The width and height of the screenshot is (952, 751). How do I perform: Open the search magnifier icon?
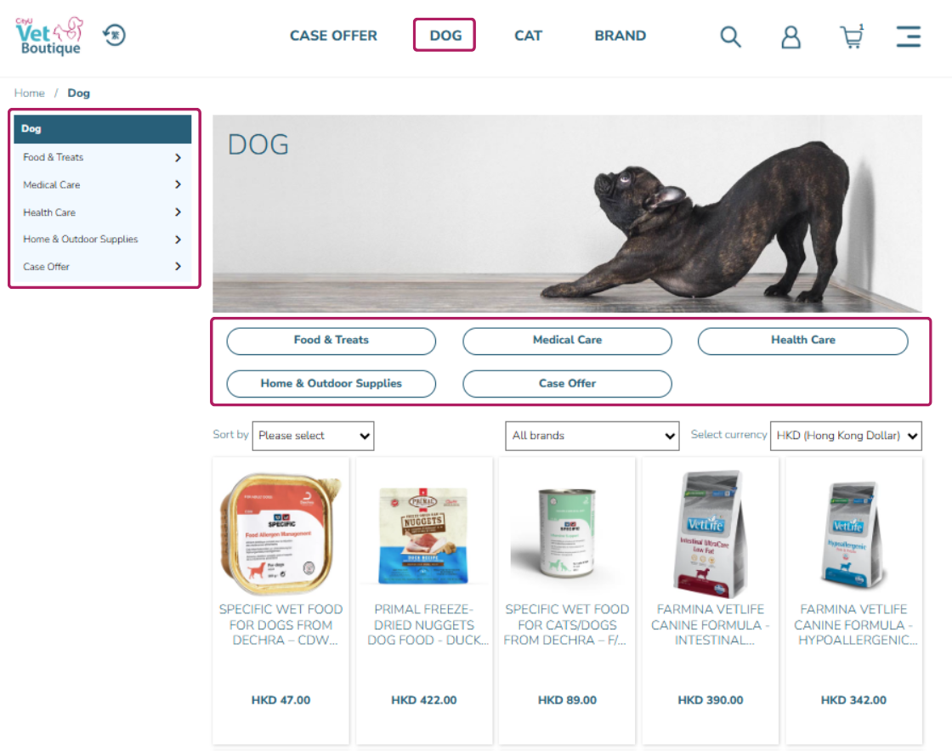point(730,37)
